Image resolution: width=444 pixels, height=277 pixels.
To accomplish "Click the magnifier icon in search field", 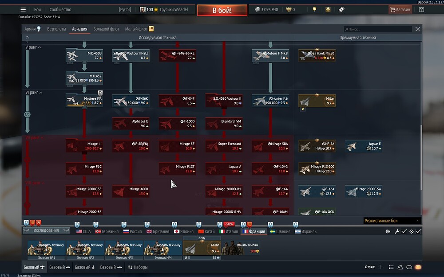I will click(346, 29).
